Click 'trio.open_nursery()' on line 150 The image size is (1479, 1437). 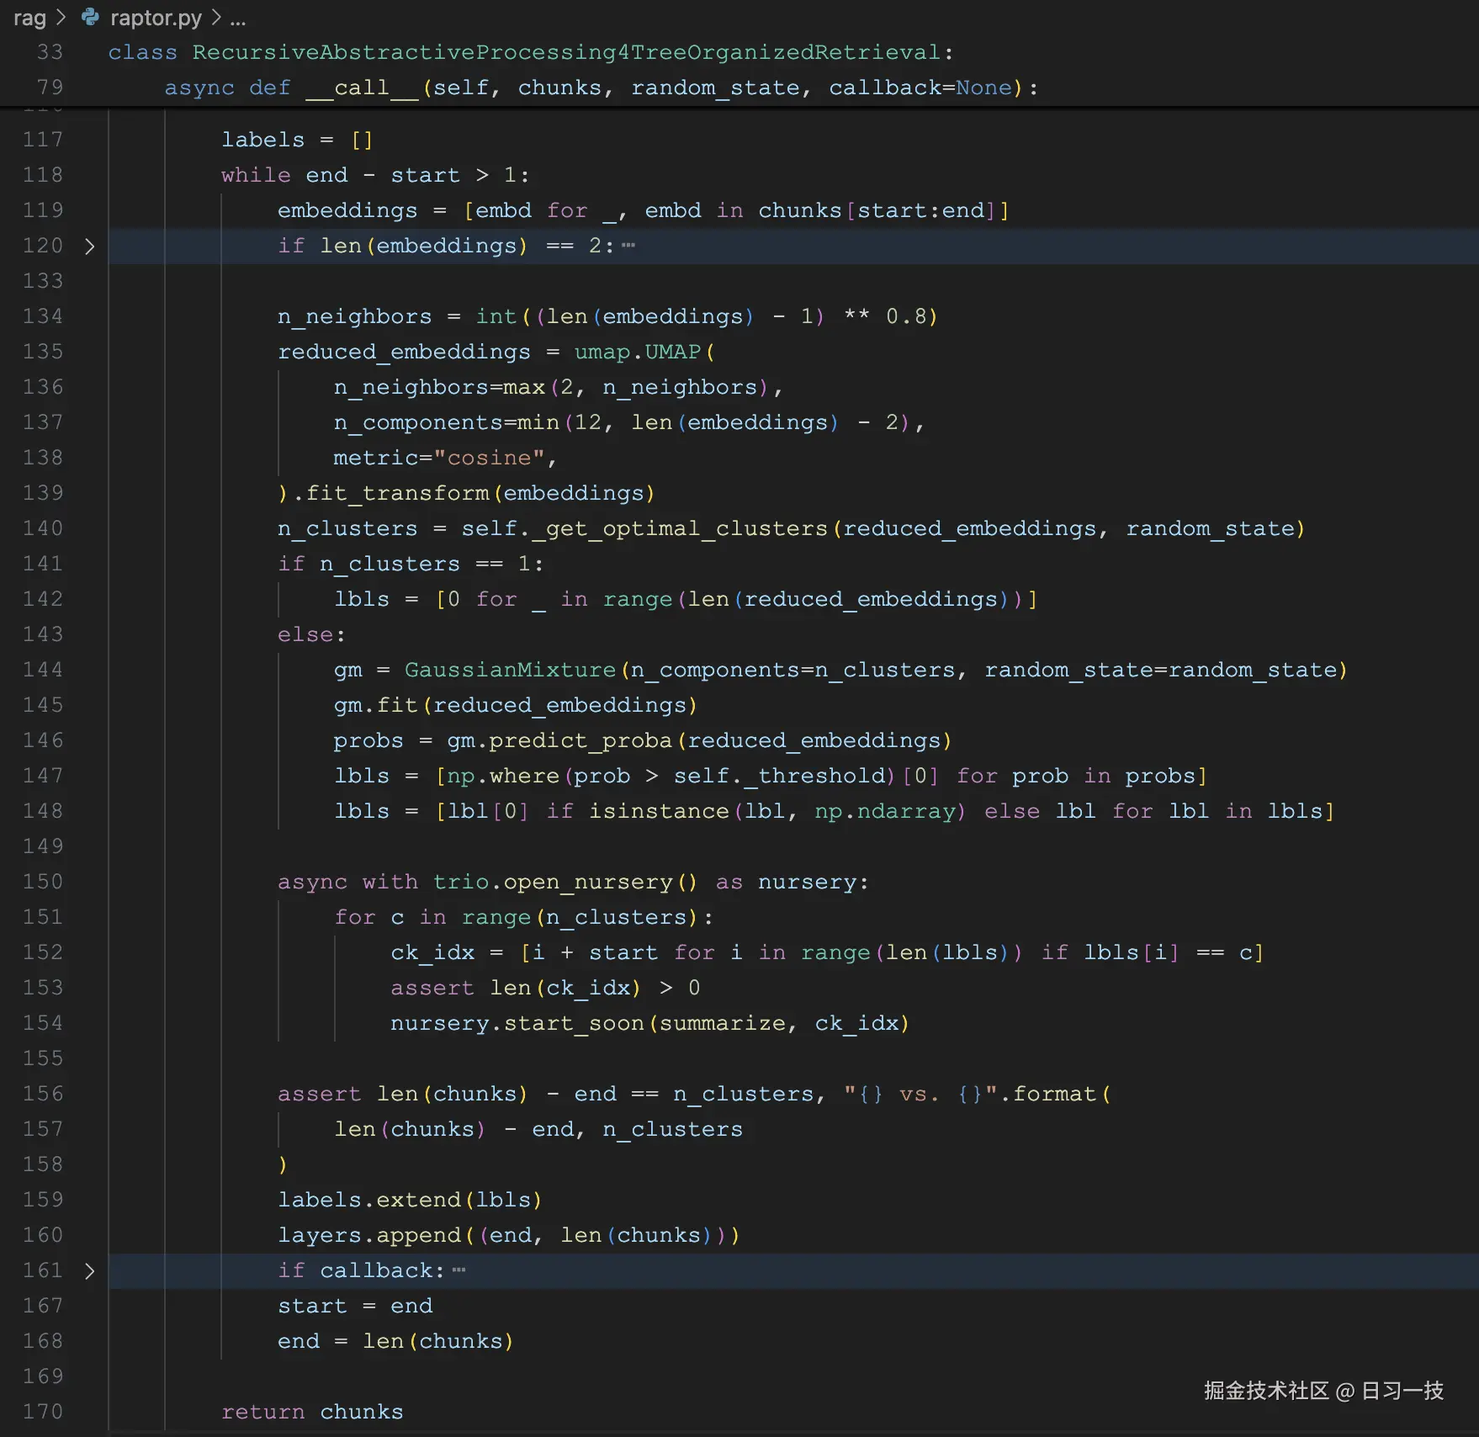tap(565, 882)
